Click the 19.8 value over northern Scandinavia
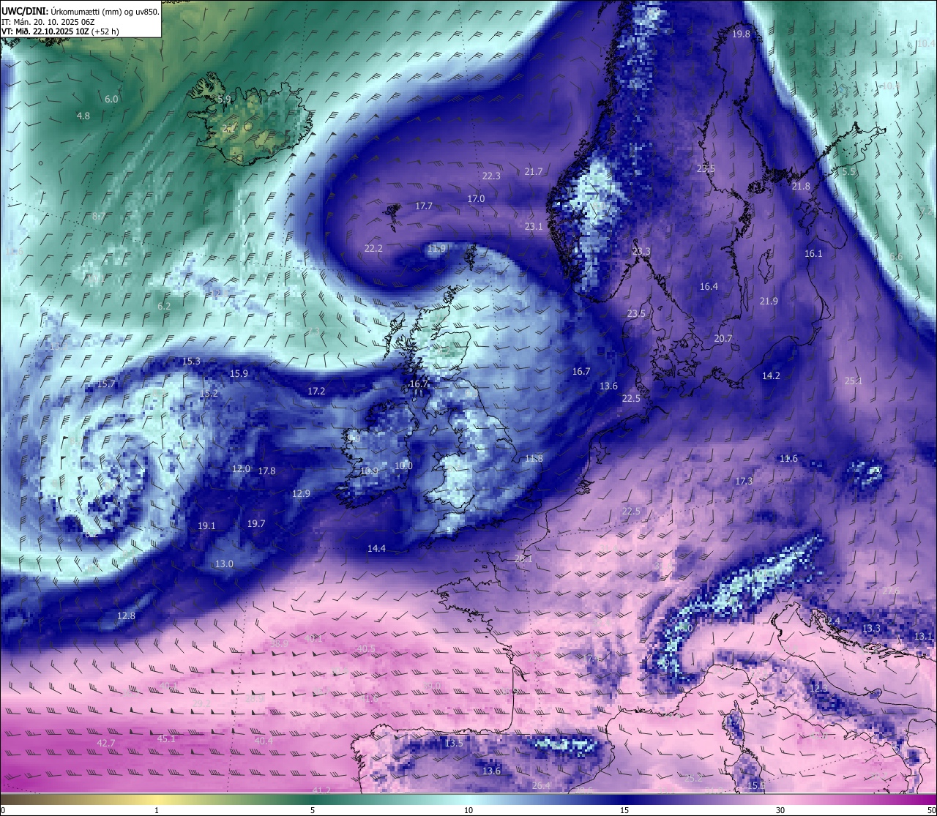Image resolution: width=937 pixels, height=816 pixels. (741, 34)
